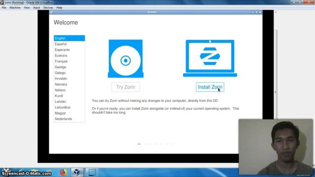Select Galego language
The width and height of the screenshot is (315, 177).
[69, 73]
